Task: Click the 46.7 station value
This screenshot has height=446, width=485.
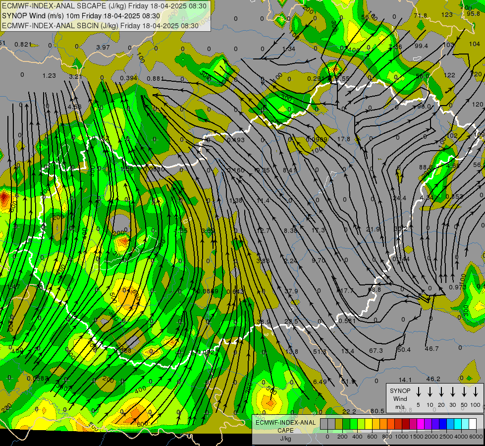Action: click(432, 349)
